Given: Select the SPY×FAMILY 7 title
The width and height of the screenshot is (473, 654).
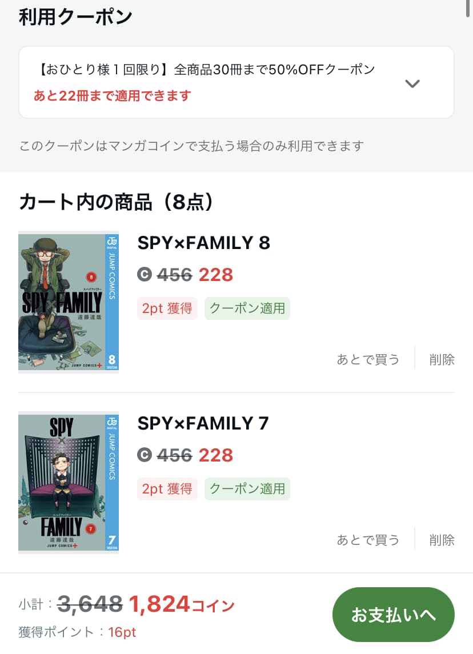Looking at the screenshot, I should (x=203, y=423).
